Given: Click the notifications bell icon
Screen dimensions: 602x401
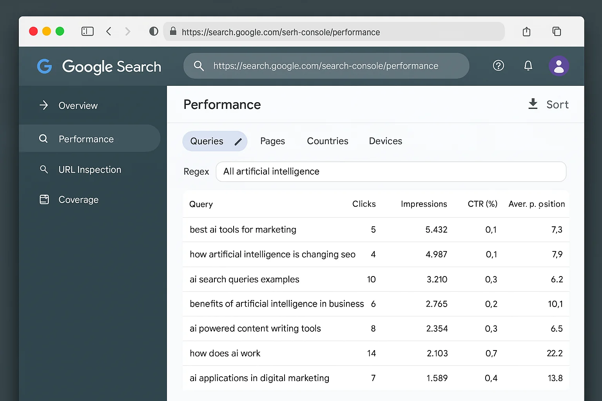Looking at the screenshot, I should click(528, 65).
